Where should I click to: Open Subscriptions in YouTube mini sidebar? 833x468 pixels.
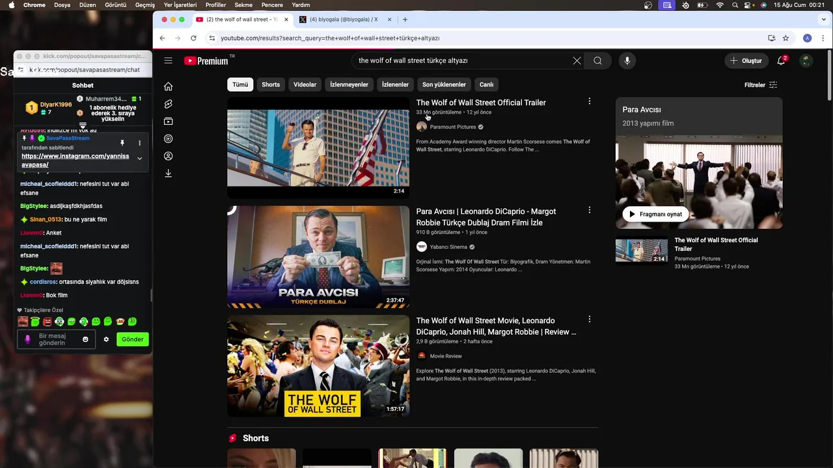169,122
